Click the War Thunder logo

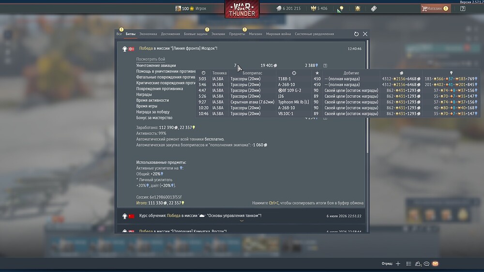(x=242, y=9)
